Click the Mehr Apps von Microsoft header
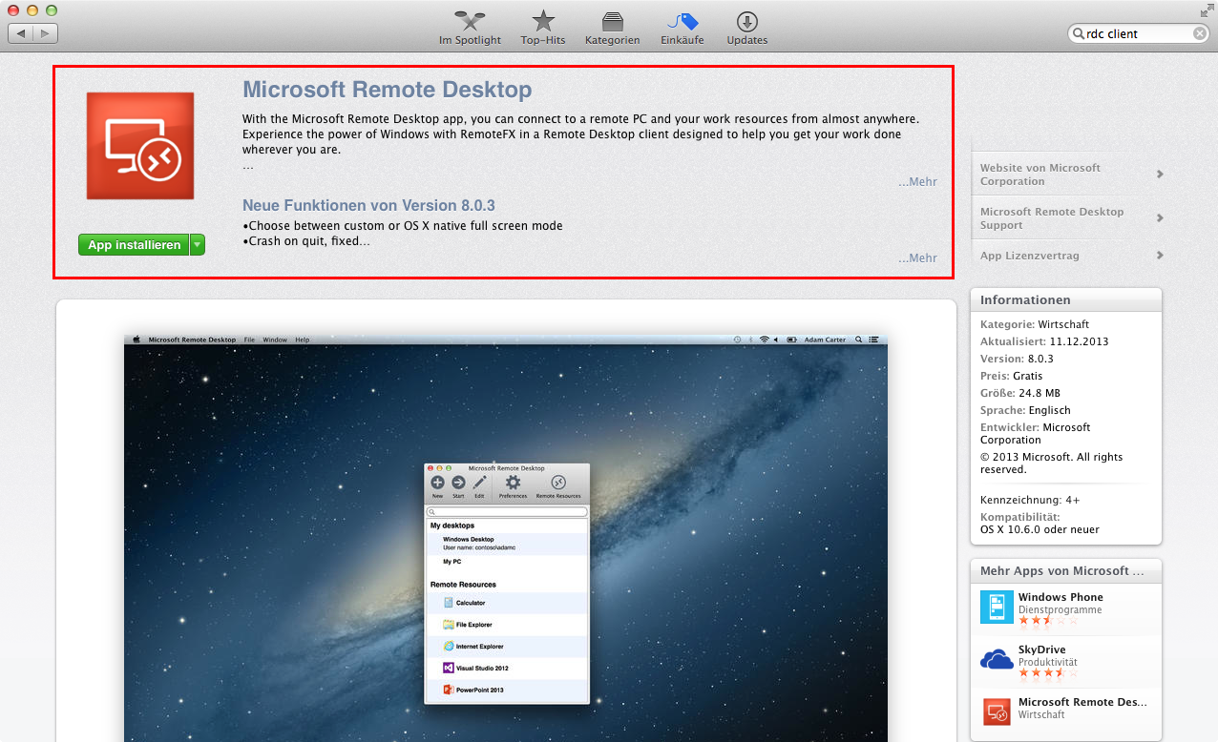This screenshot has width=1218, height=742. coord(1066,570)
